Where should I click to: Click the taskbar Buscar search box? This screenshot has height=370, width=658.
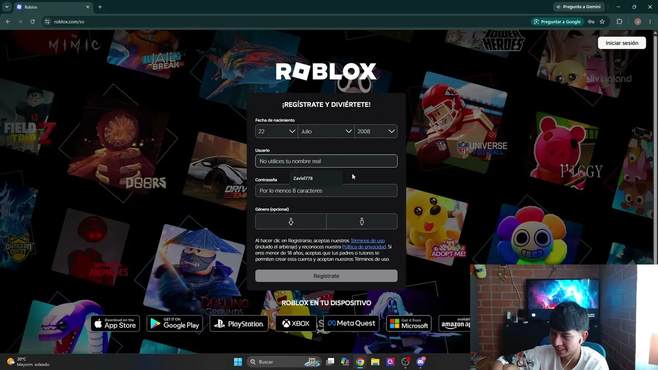pyautogui.click(x=284, y=362)
